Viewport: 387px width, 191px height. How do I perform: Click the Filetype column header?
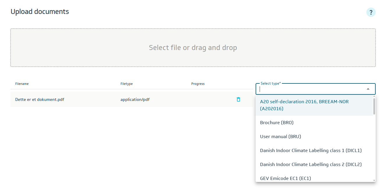tap(126, 84)
